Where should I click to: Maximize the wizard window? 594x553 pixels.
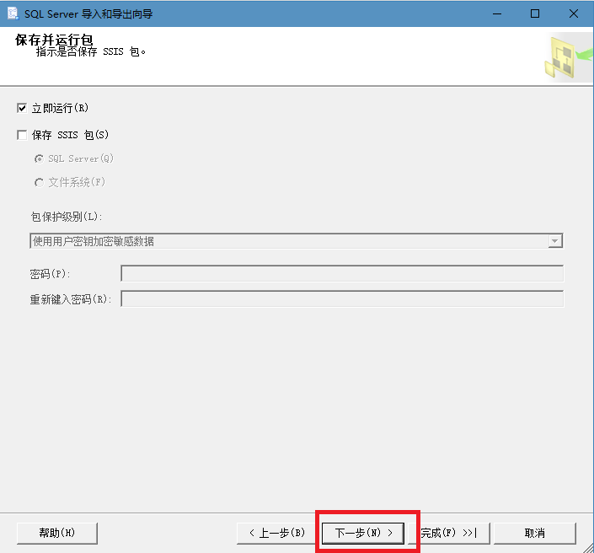tap(535, 13)
